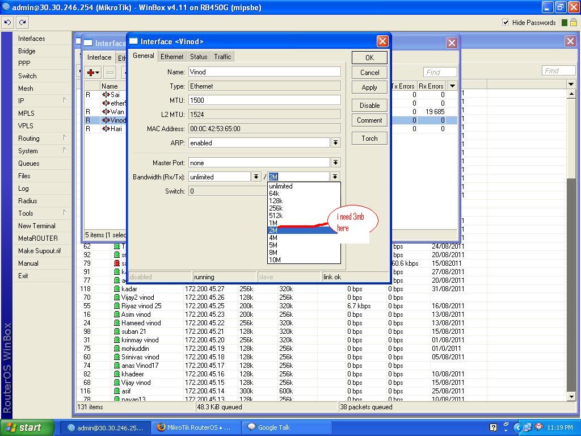Image resolution: width=581 pixels, height=436 pixels.
Task: Expand the Routing submenu
Action: 65,137
